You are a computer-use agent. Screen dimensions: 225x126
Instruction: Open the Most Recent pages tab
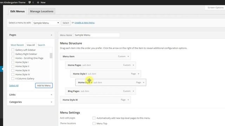coord(17,45)
